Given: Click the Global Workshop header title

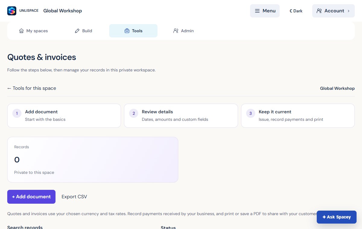Looking at the screenshot, I should 63,11.
